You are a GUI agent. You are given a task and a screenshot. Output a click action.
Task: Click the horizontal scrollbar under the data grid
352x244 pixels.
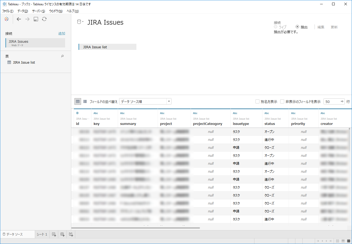coord(136,228)
